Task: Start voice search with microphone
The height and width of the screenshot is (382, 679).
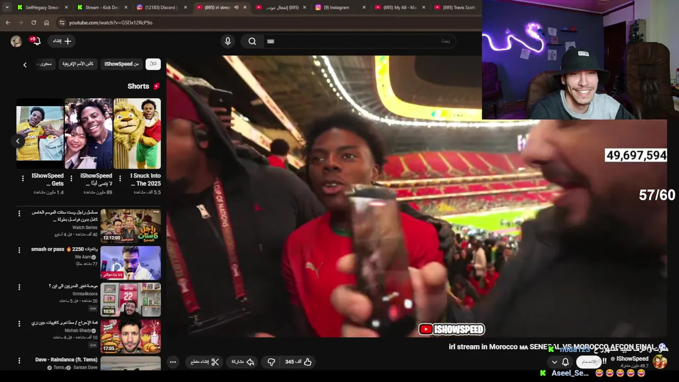Action: 228,41
